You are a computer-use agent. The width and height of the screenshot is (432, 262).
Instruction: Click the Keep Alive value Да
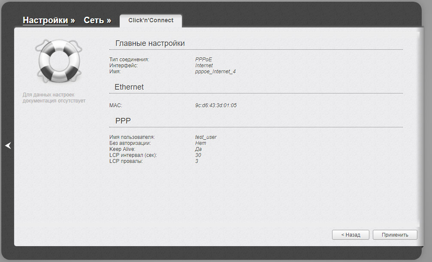coord(198,149)
